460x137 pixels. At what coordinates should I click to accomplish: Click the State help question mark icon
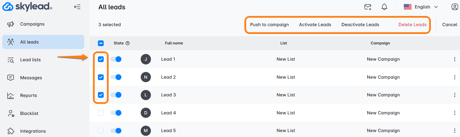pos(128,43)
